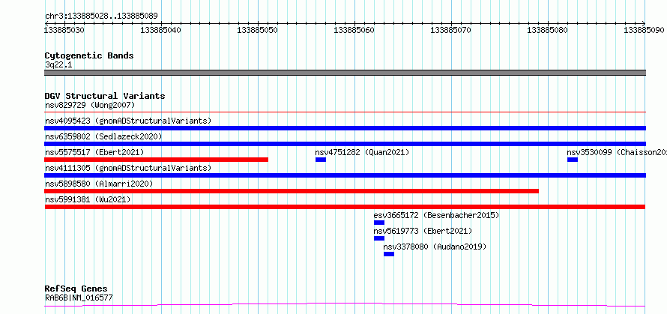Open nsv4111305 (gnomADStructuralVariants) label
The image size is (667, 314).
(x=128, y=168)
